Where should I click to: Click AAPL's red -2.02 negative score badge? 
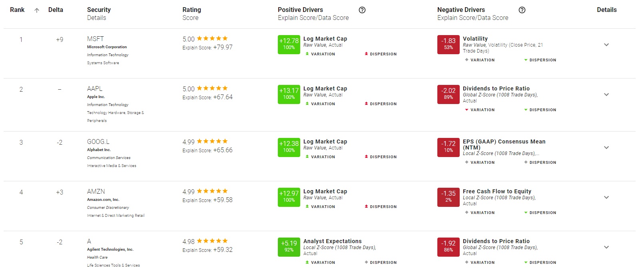(449, 94)
